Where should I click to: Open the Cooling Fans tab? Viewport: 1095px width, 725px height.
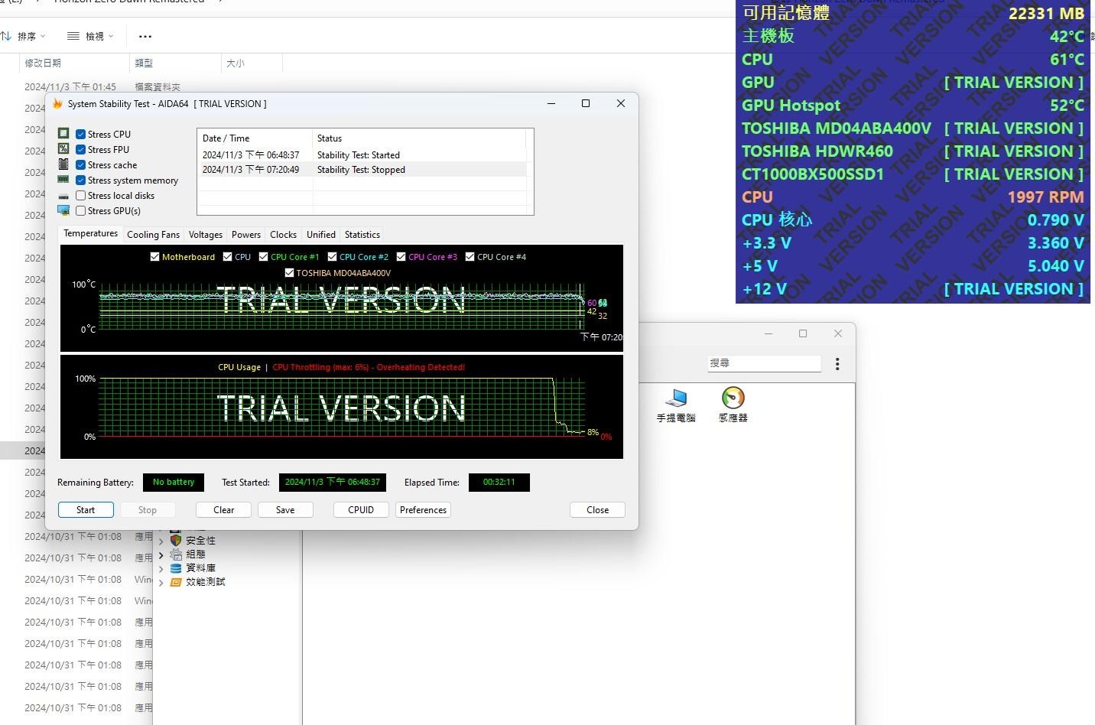[153, 235]
